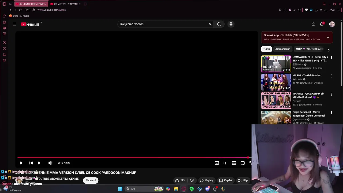This screenshot has width=343, height=193.
Task: Open the video player settings gear
Action: point(225,163)
